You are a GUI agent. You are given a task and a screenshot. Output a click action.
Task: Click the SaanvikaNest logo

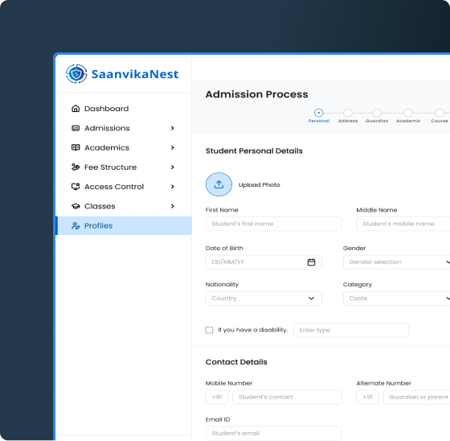pyautogui.click(x=122, y=74)
